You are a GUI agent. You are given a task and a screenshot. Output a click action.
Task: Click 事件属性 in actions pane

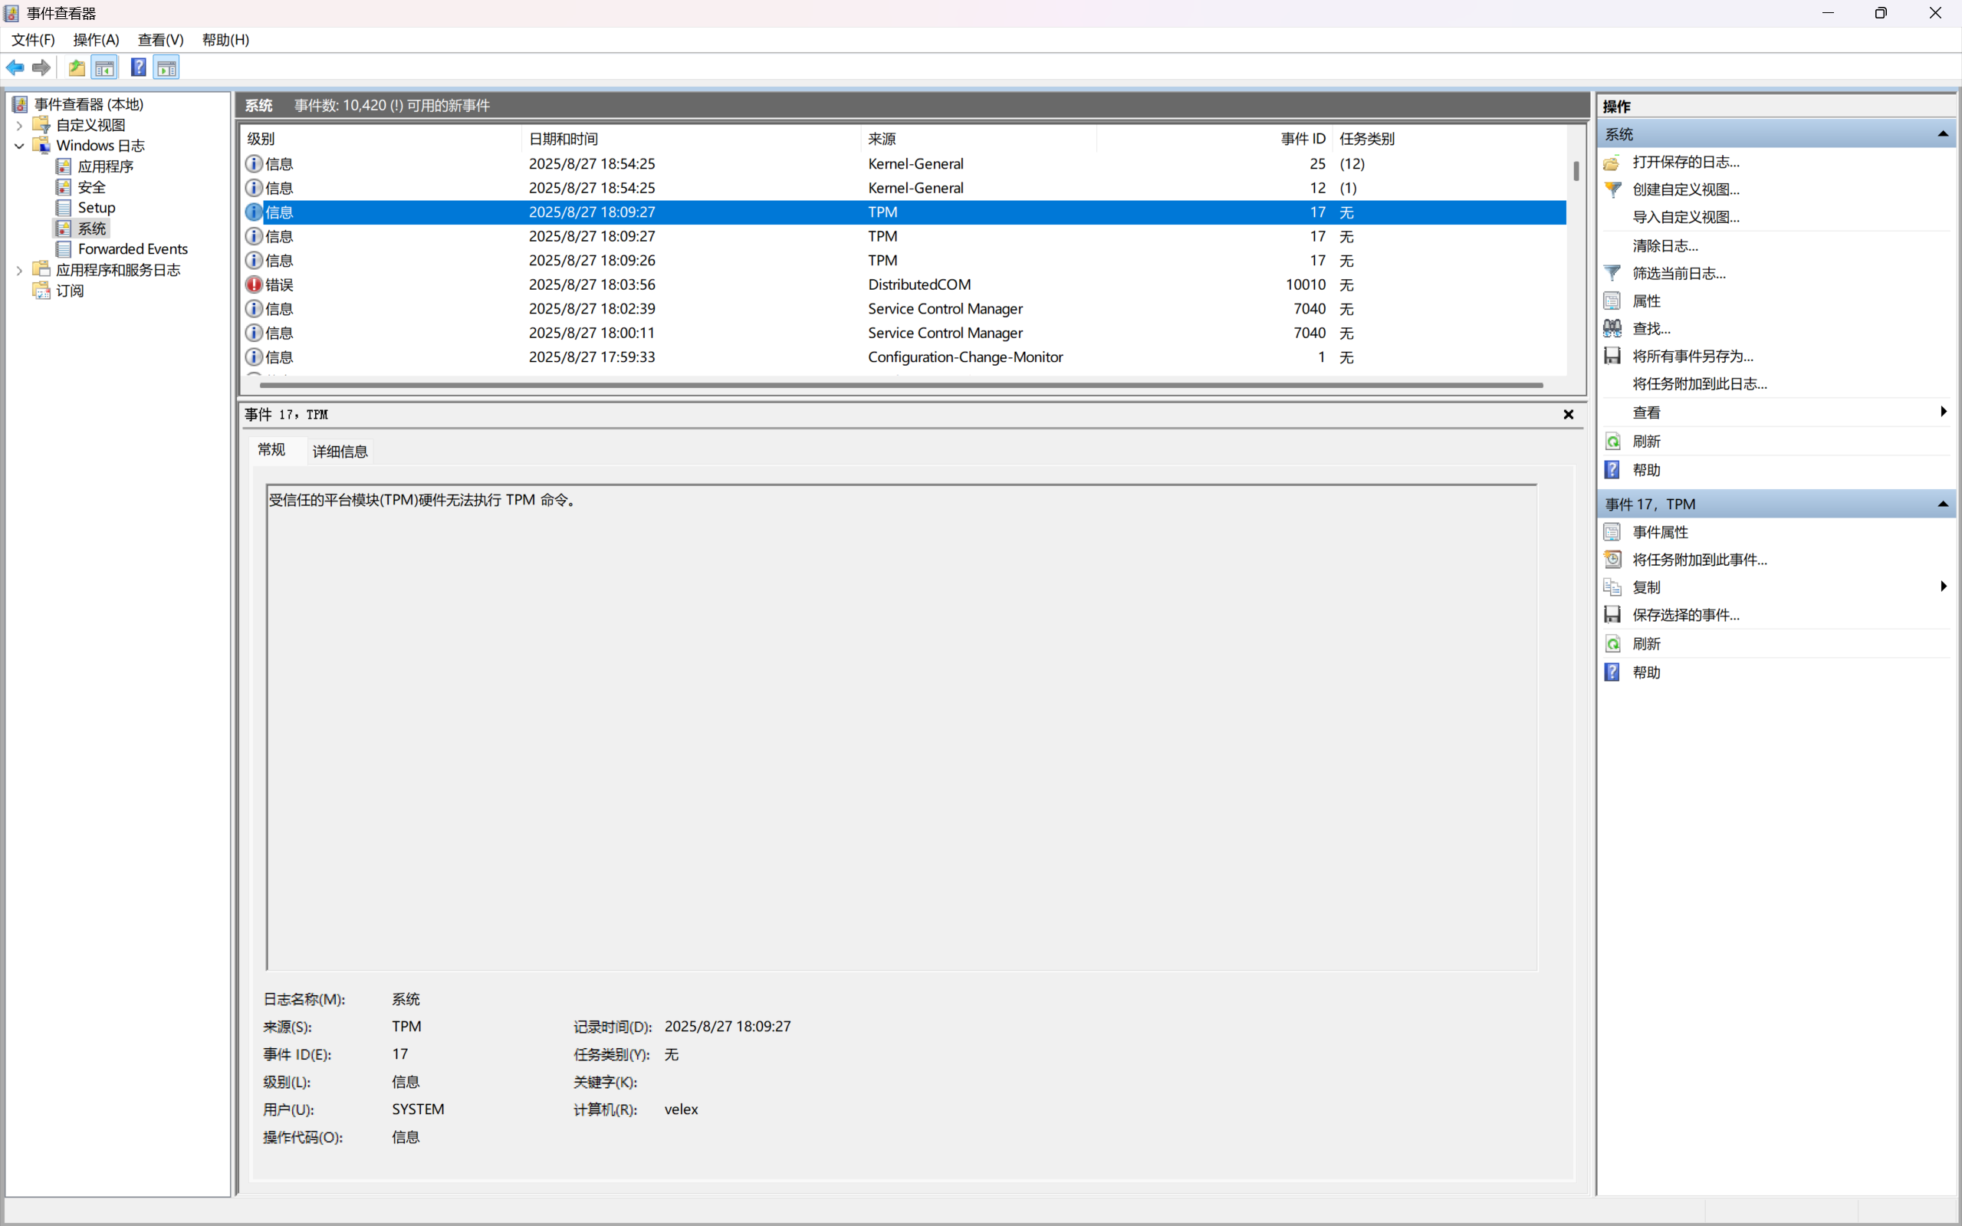(1660, 532)
